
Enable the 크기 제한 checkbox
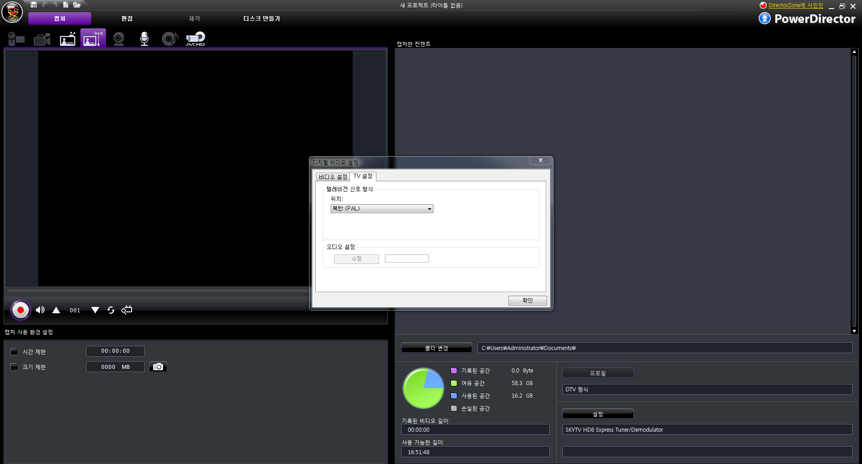(x=14, y=367)
